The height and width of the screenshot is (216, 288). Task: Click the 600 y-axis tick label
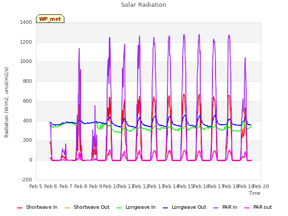click(27, 101)
